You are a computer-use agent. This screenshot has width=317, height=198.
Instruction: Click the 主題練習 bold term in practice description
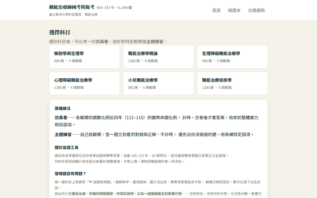pos(63,135)
